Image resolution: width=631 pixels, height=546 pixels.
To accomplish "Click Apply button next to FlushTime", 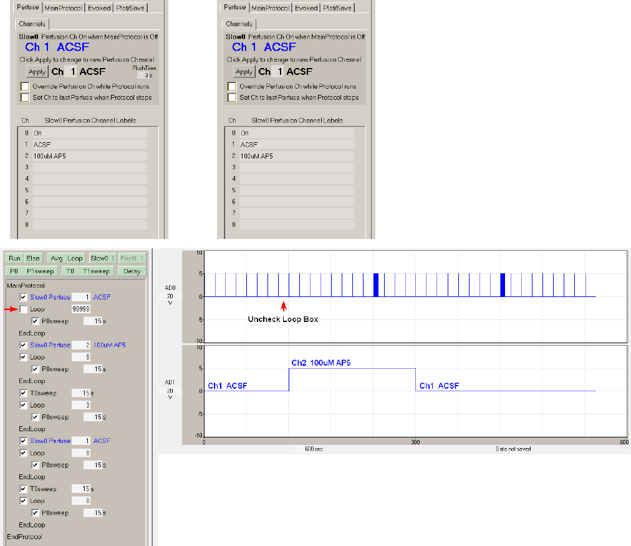I will click(x=37, y=72).
